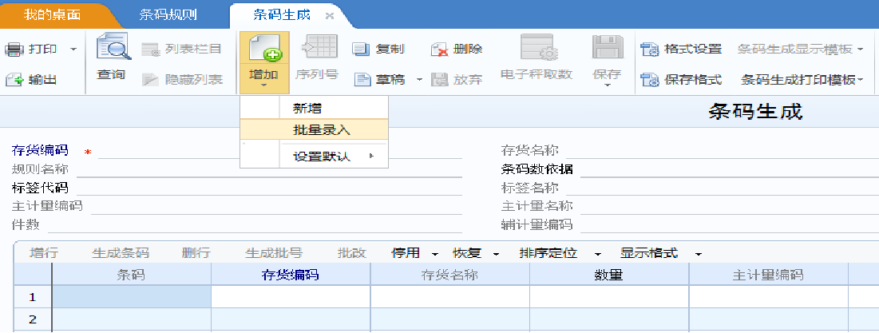Click the 删行 grid button
Viewport: 879px width, 333px height.
196,253
